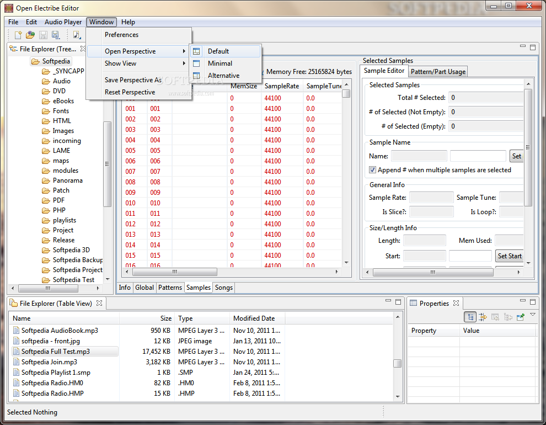Select the eBooks folder in tree
The width and height of the screenshot is (546, 425).
63,101
